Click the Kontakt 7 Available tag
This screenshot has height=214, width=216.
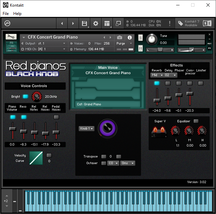click(x=188, y=23)
